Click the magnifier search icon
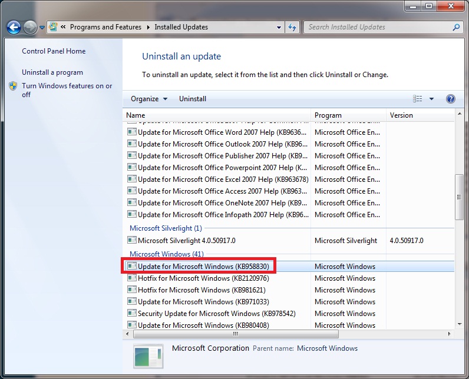 tap(456, 27)
